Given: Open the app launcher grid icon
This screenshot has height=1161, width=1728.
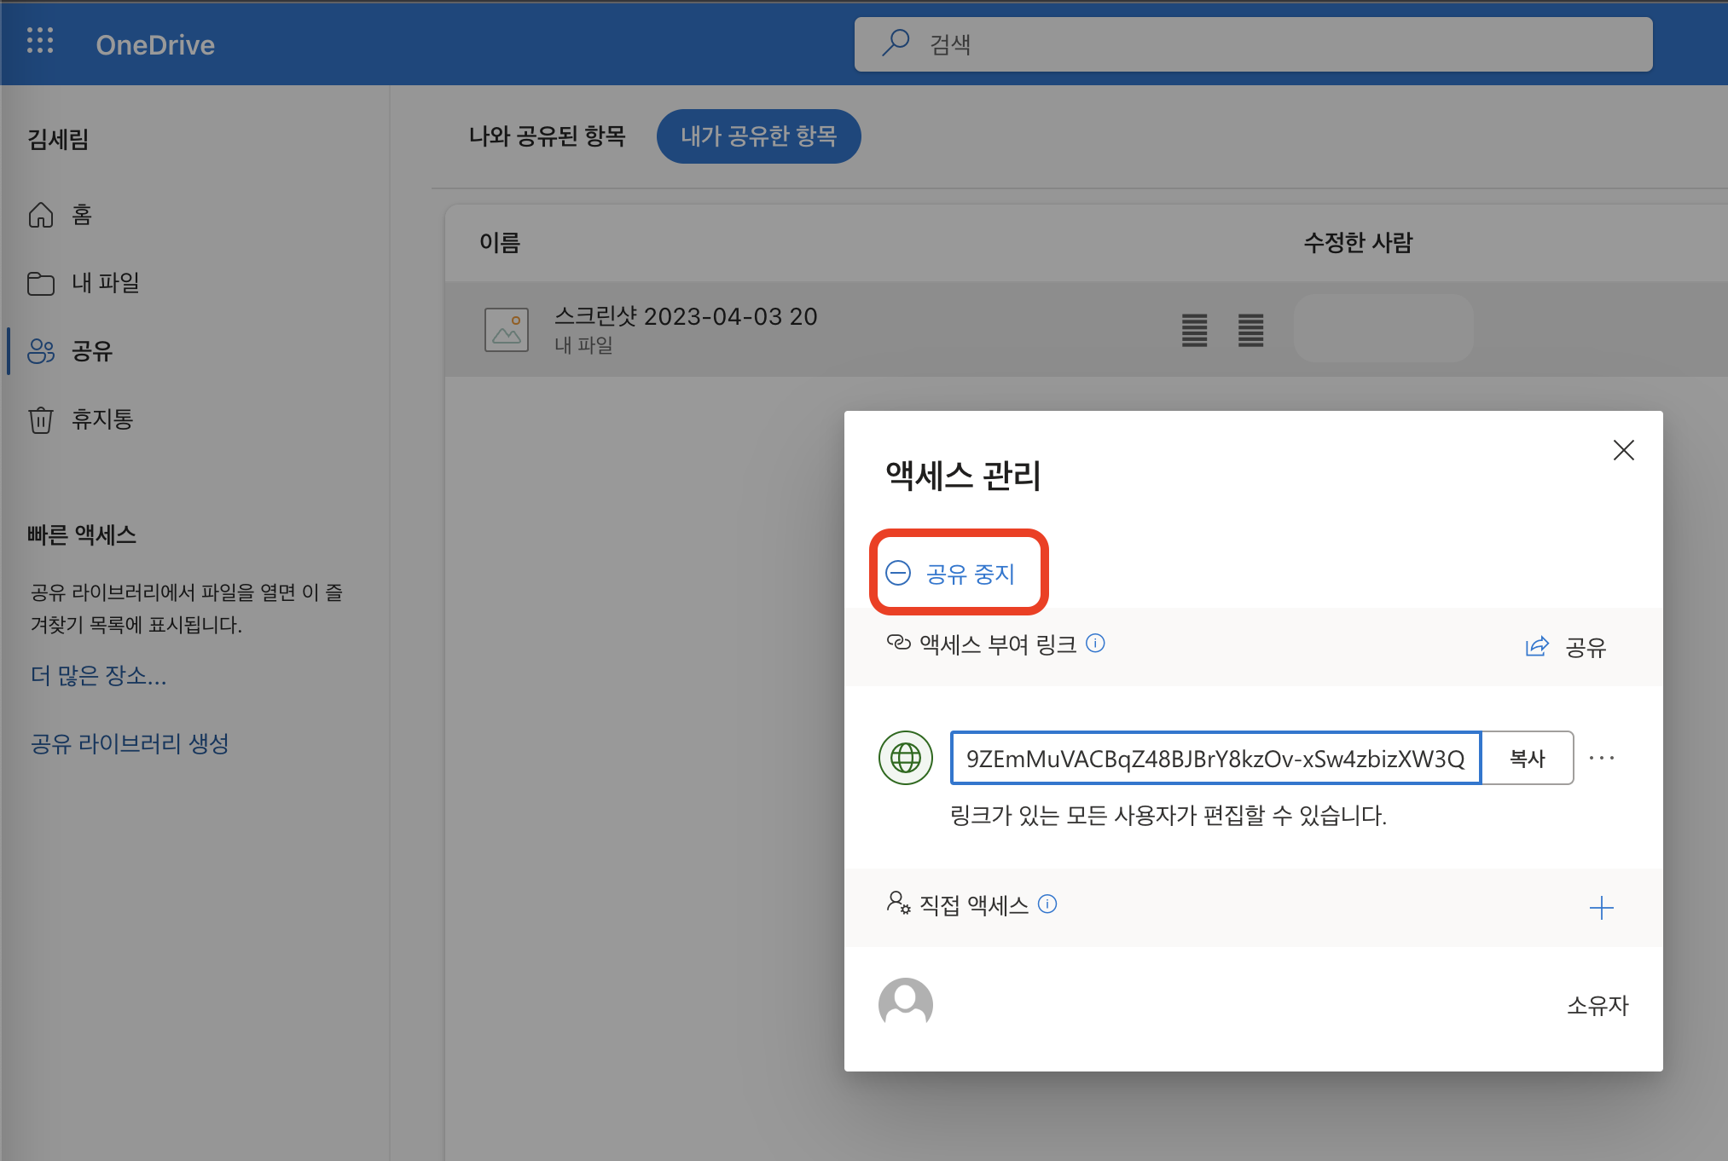Looking at the screenshot, I should [x=40, y=41].
